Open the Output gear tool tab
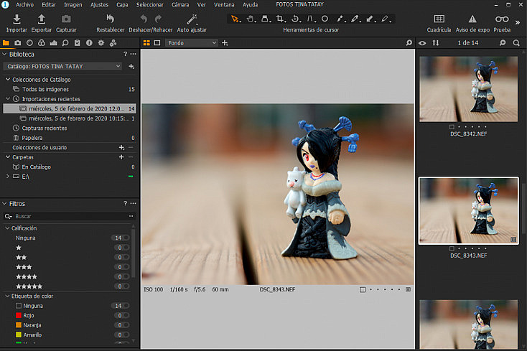The image size is (527, 351). click(x=101, y=42)
